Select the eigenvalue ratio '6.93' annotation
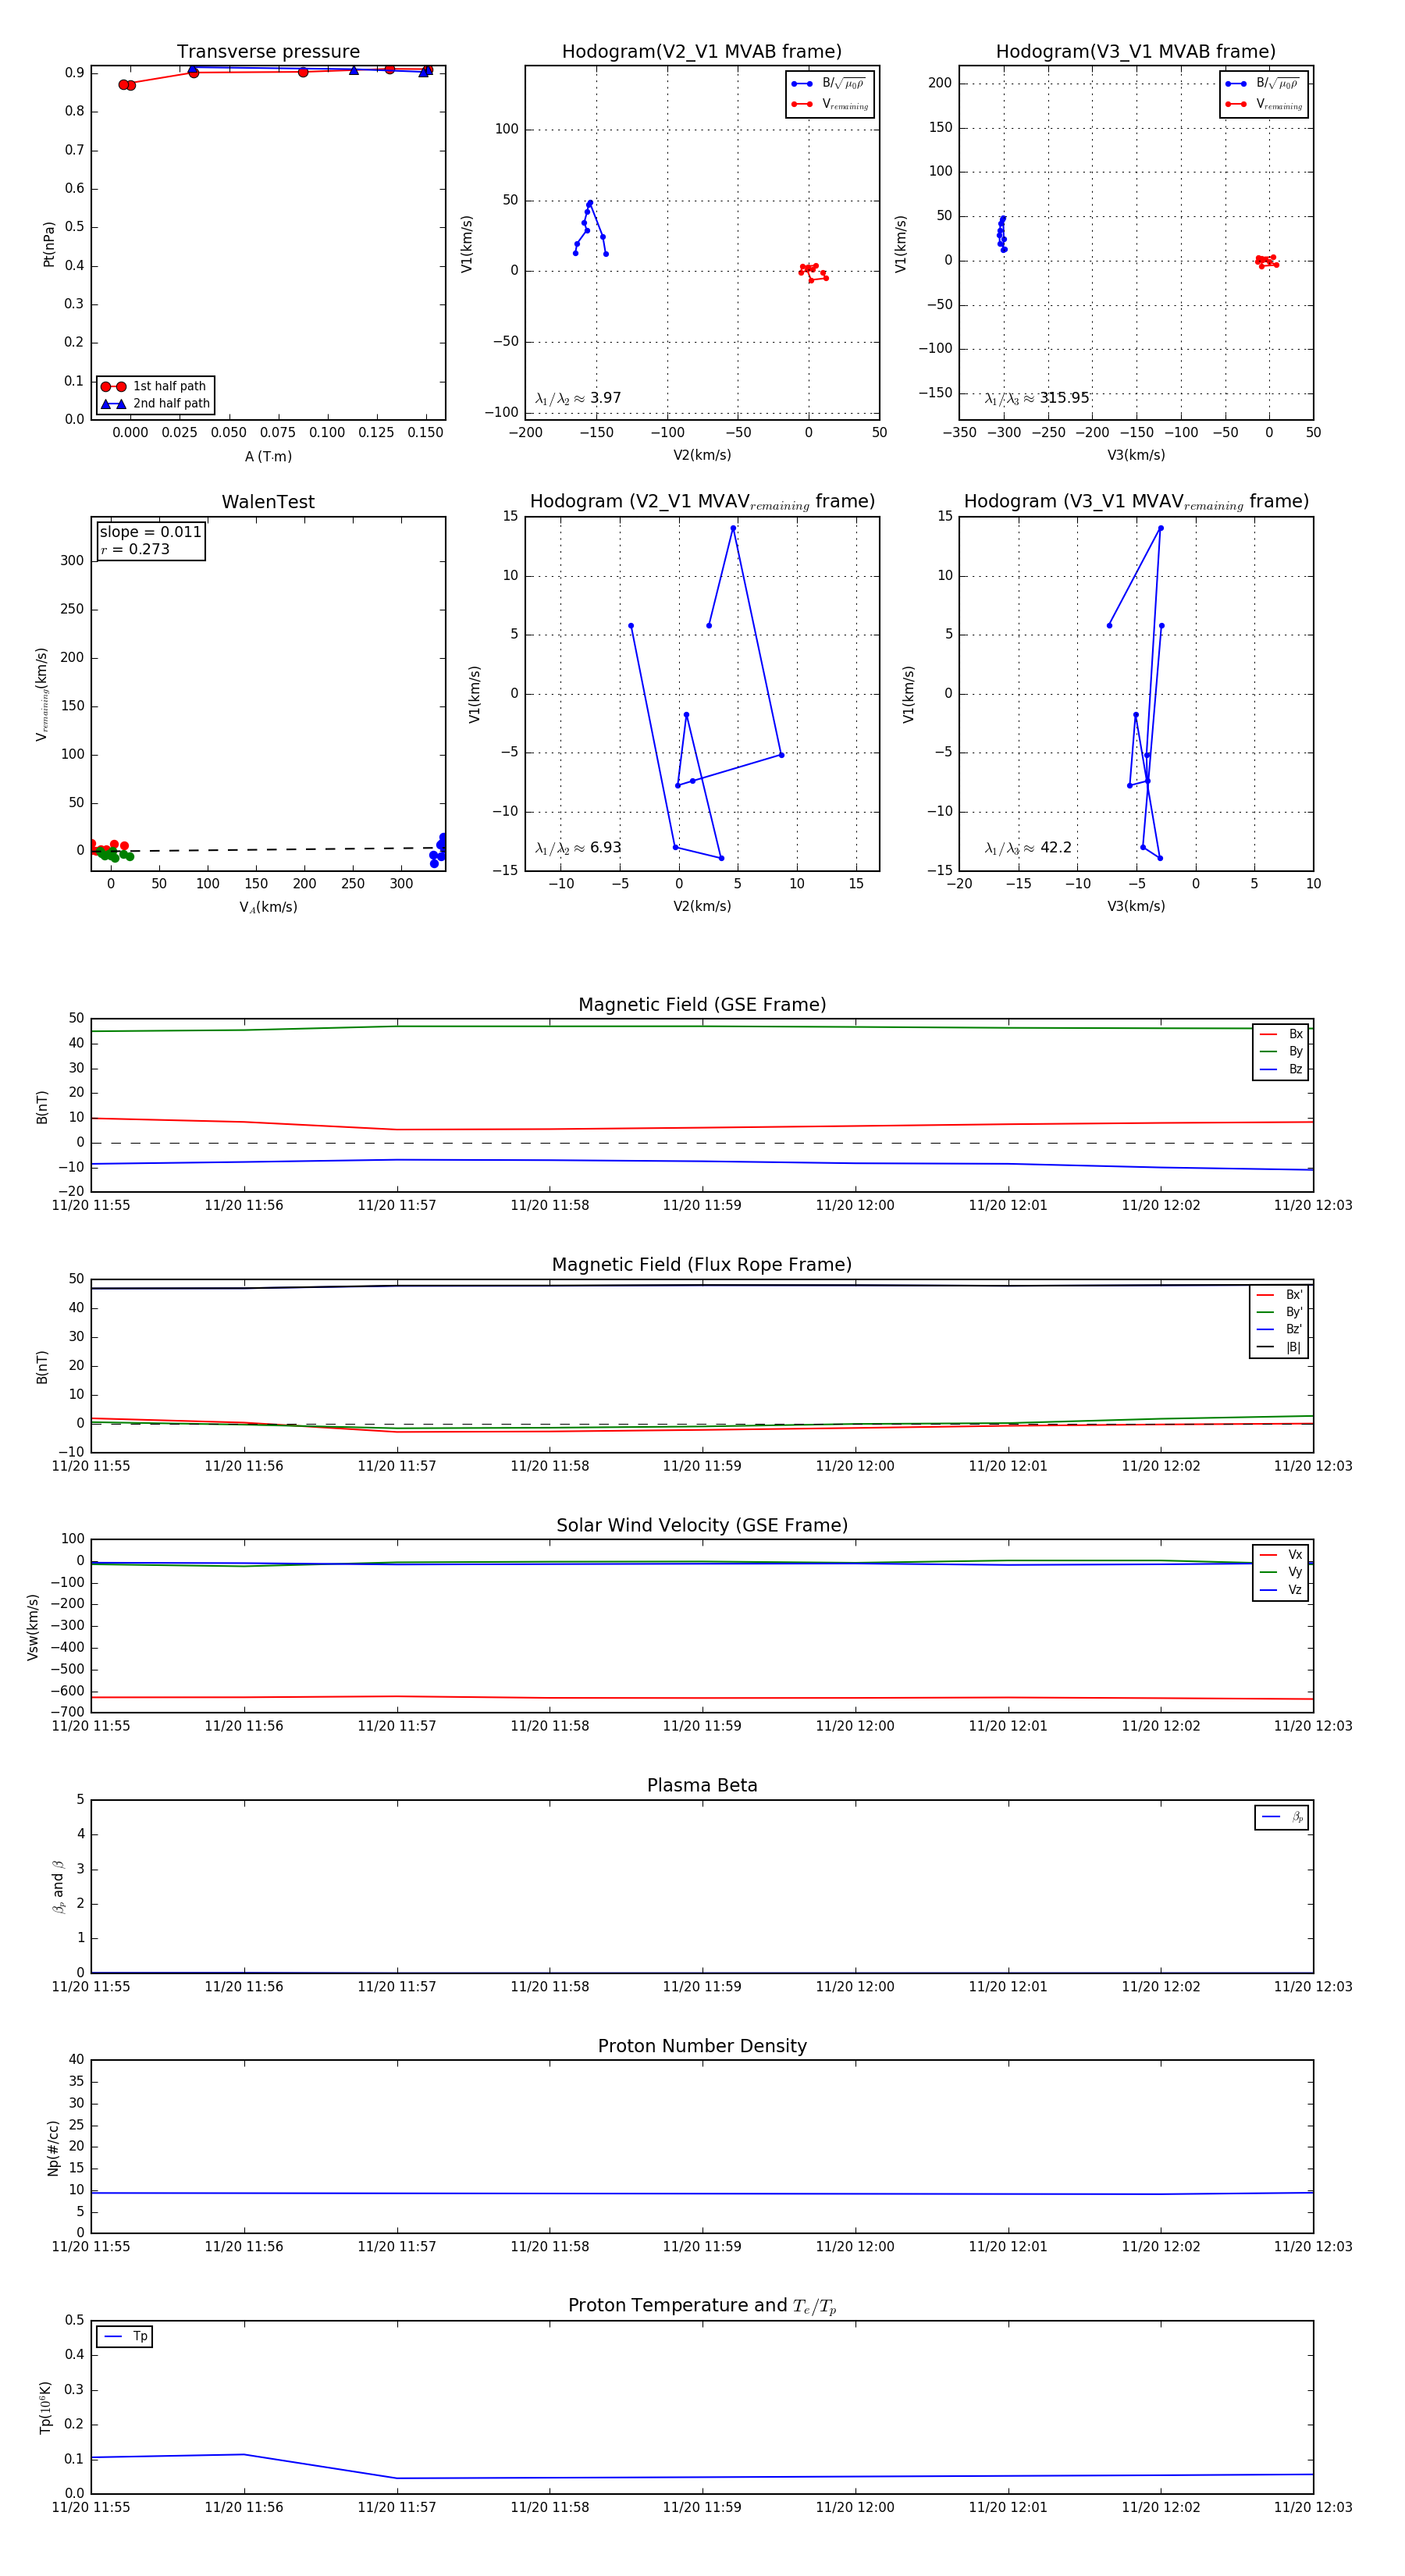 [x=578, y=848]
